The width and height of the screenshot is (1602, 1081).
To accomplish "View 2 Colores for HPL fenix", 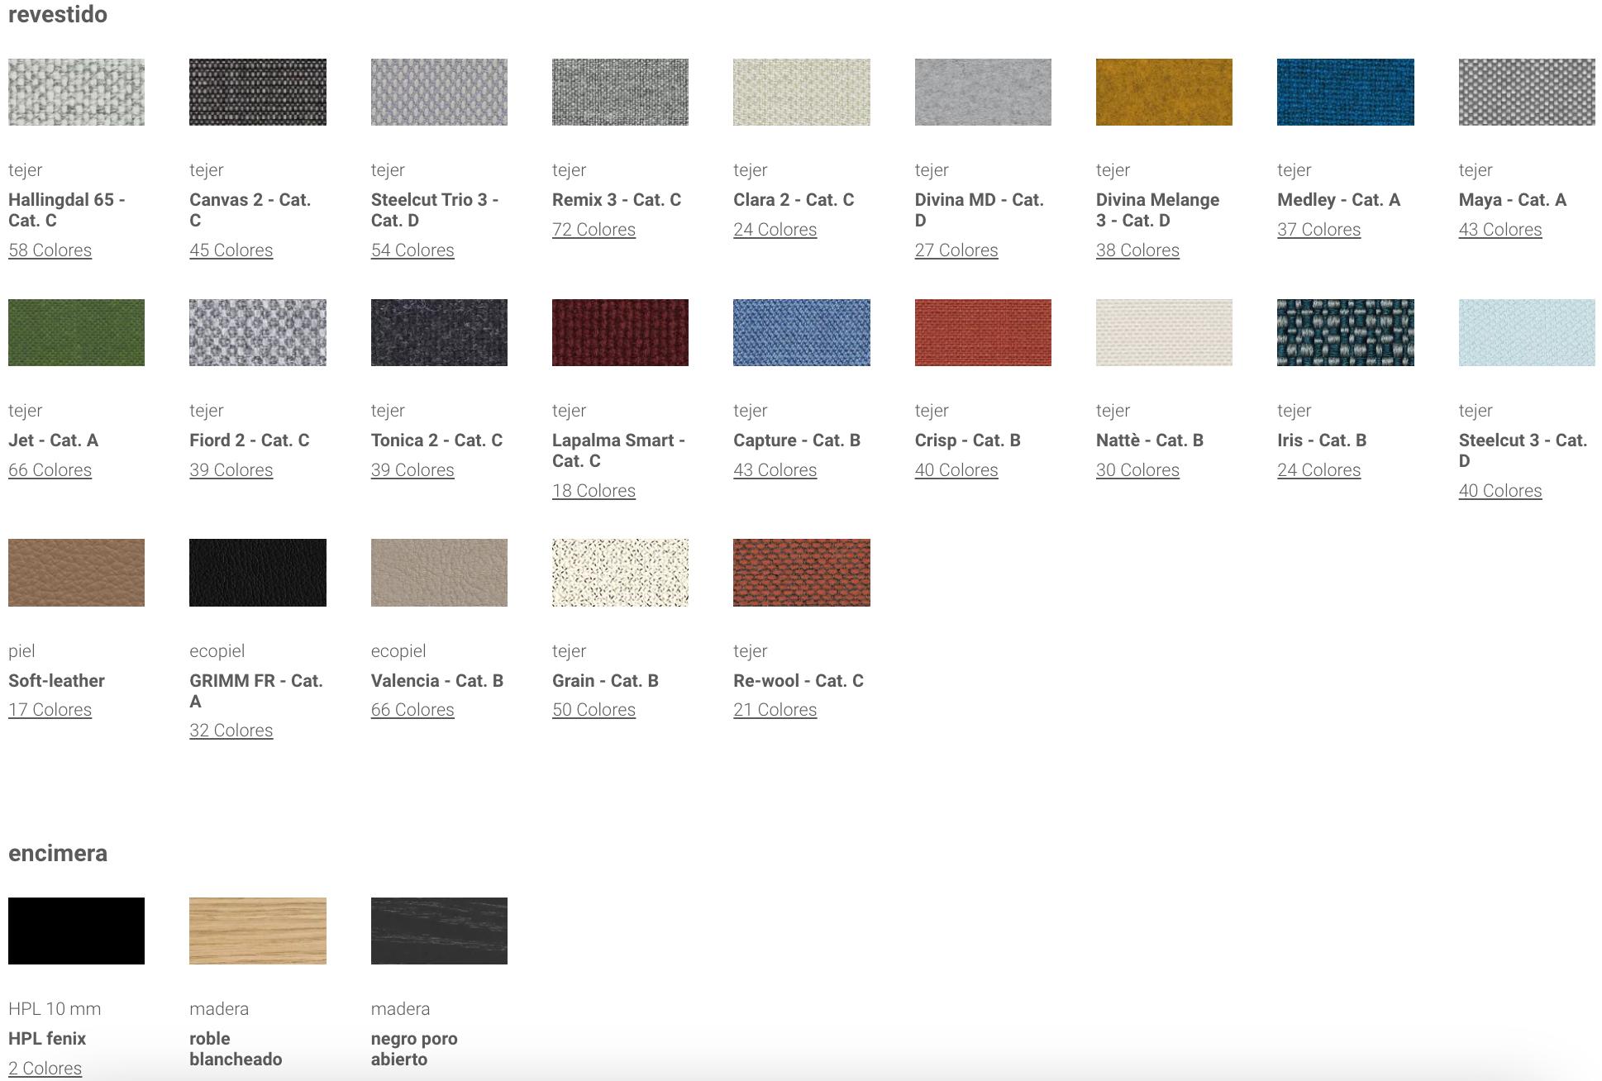I will tap(45, 1068).
